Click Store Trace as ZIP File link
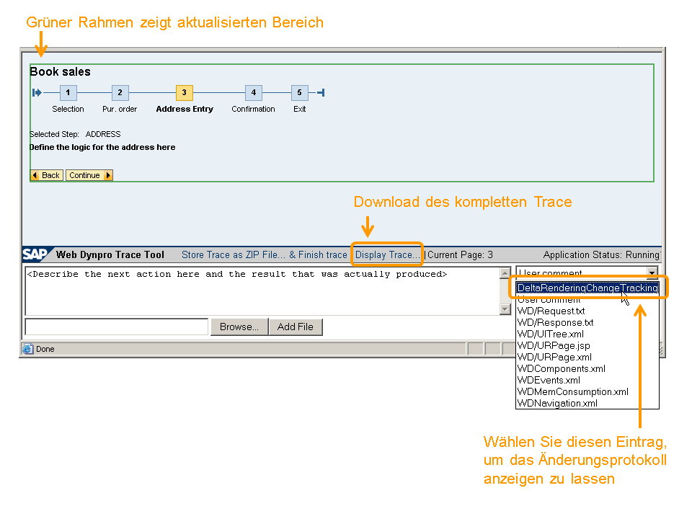 click(x=232, y=254)
